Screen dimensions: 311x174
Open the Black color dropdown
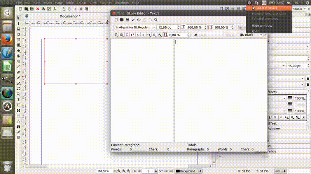(x=253, y=35)
